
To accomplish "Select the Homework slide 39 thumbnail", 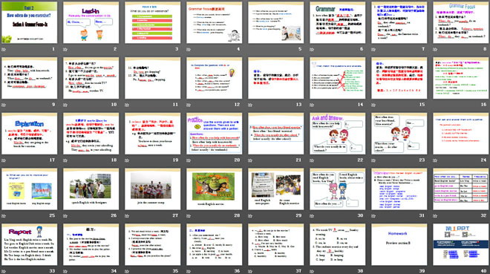I will [x=399, y=244].
